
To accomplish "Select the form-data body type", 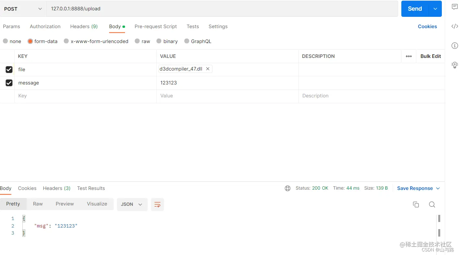I will [42, 41].
